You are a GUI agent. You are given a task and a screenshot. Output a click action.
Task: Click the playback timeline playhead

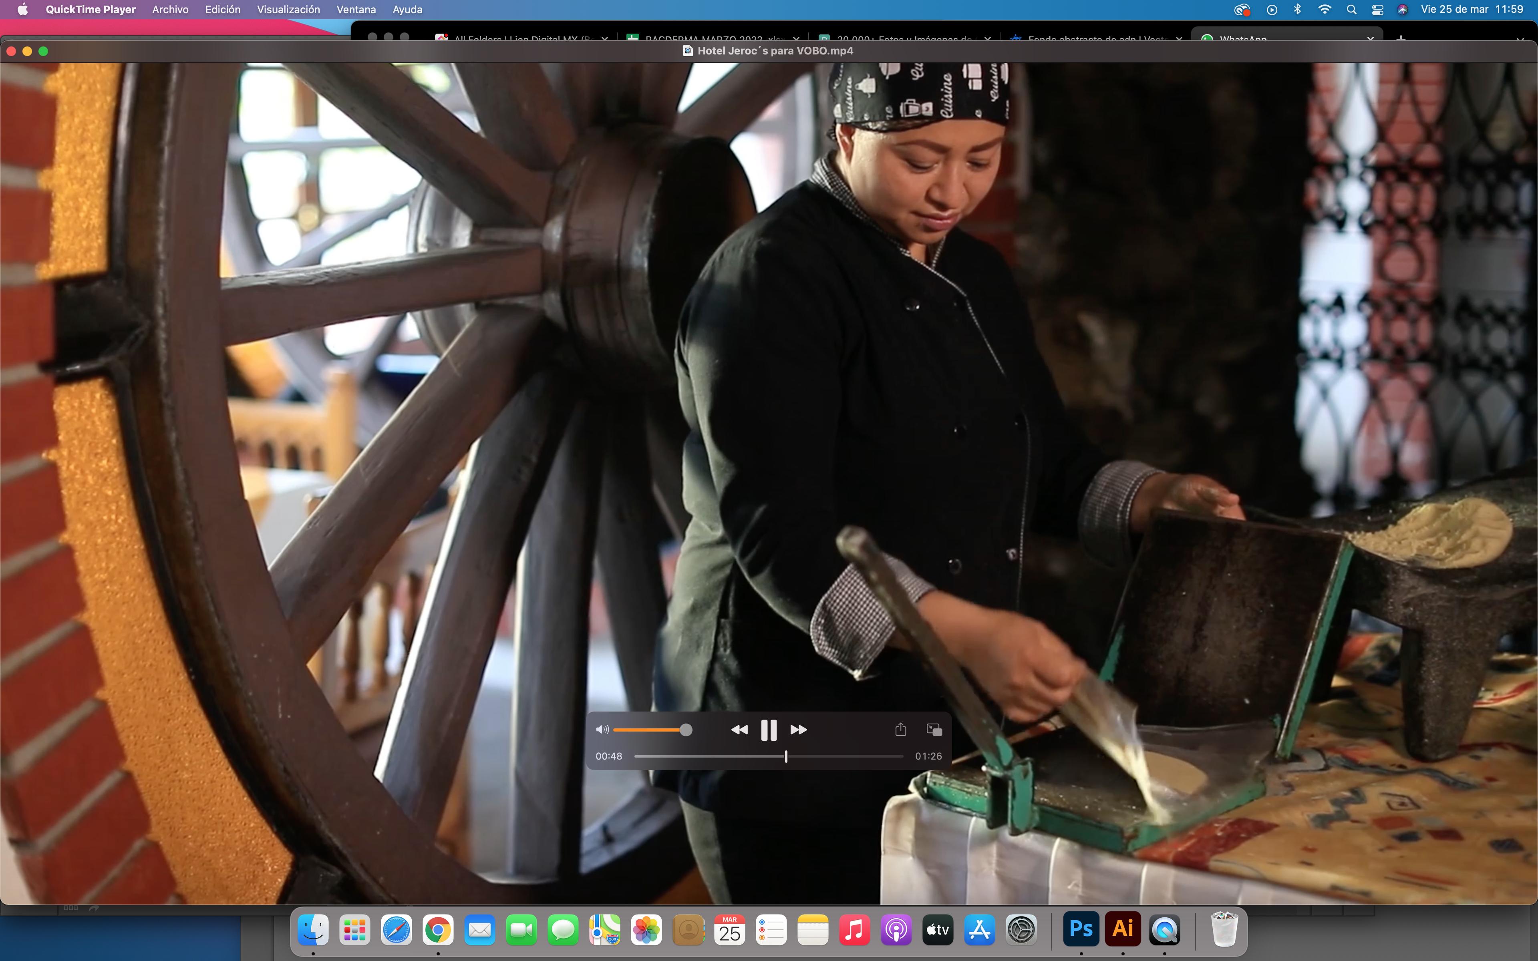click(x=786, y=756)
